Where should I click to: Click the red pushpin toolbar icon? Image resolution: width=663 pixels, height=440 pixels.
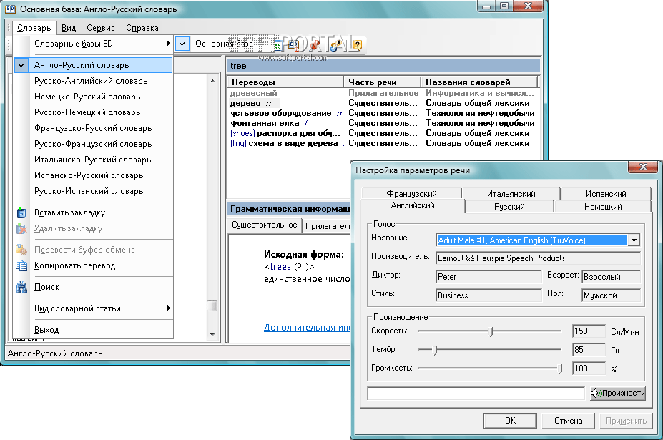pos(314,44)
